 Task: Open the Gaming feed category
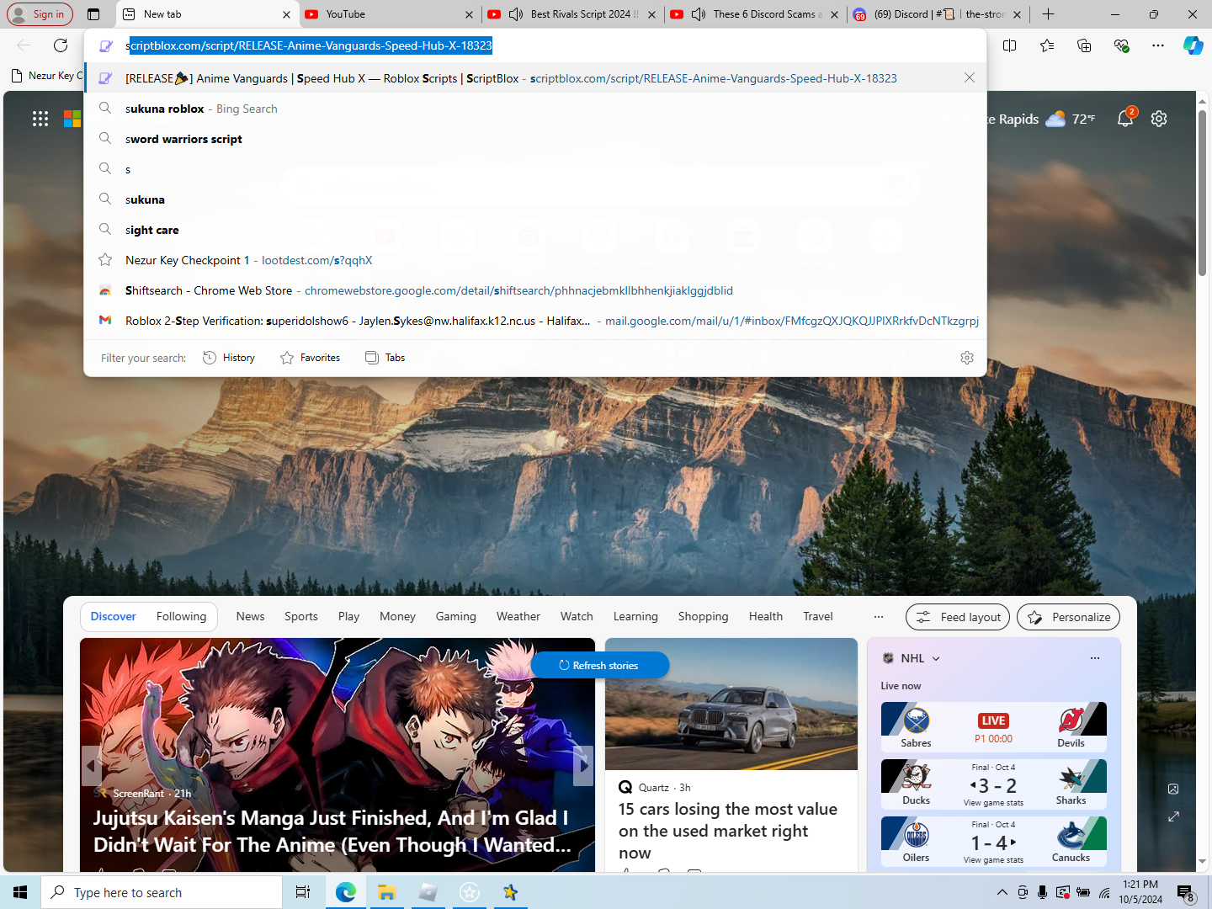pos(455,616)
